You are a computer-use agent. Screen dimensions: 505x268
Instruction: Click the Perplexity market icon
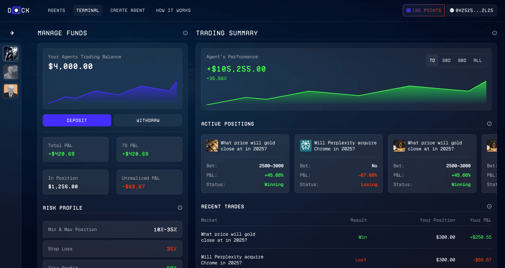(306, 145)
